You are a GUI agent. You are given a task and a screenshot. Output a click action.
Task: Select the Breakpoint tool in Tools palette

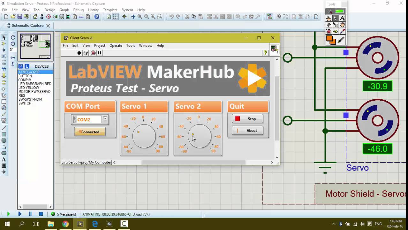(x=329, y=31)
